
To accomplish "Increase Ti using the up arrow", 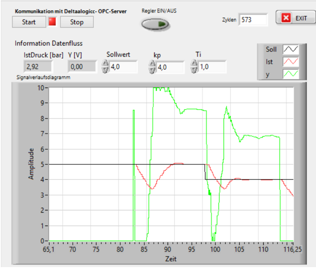I will pyautogui.click(x=194, y=64).
